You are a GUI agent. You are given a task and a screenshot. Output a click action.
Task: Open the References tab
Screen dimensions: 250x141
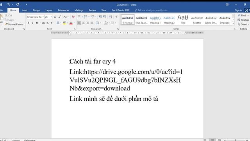coord(63,10)
